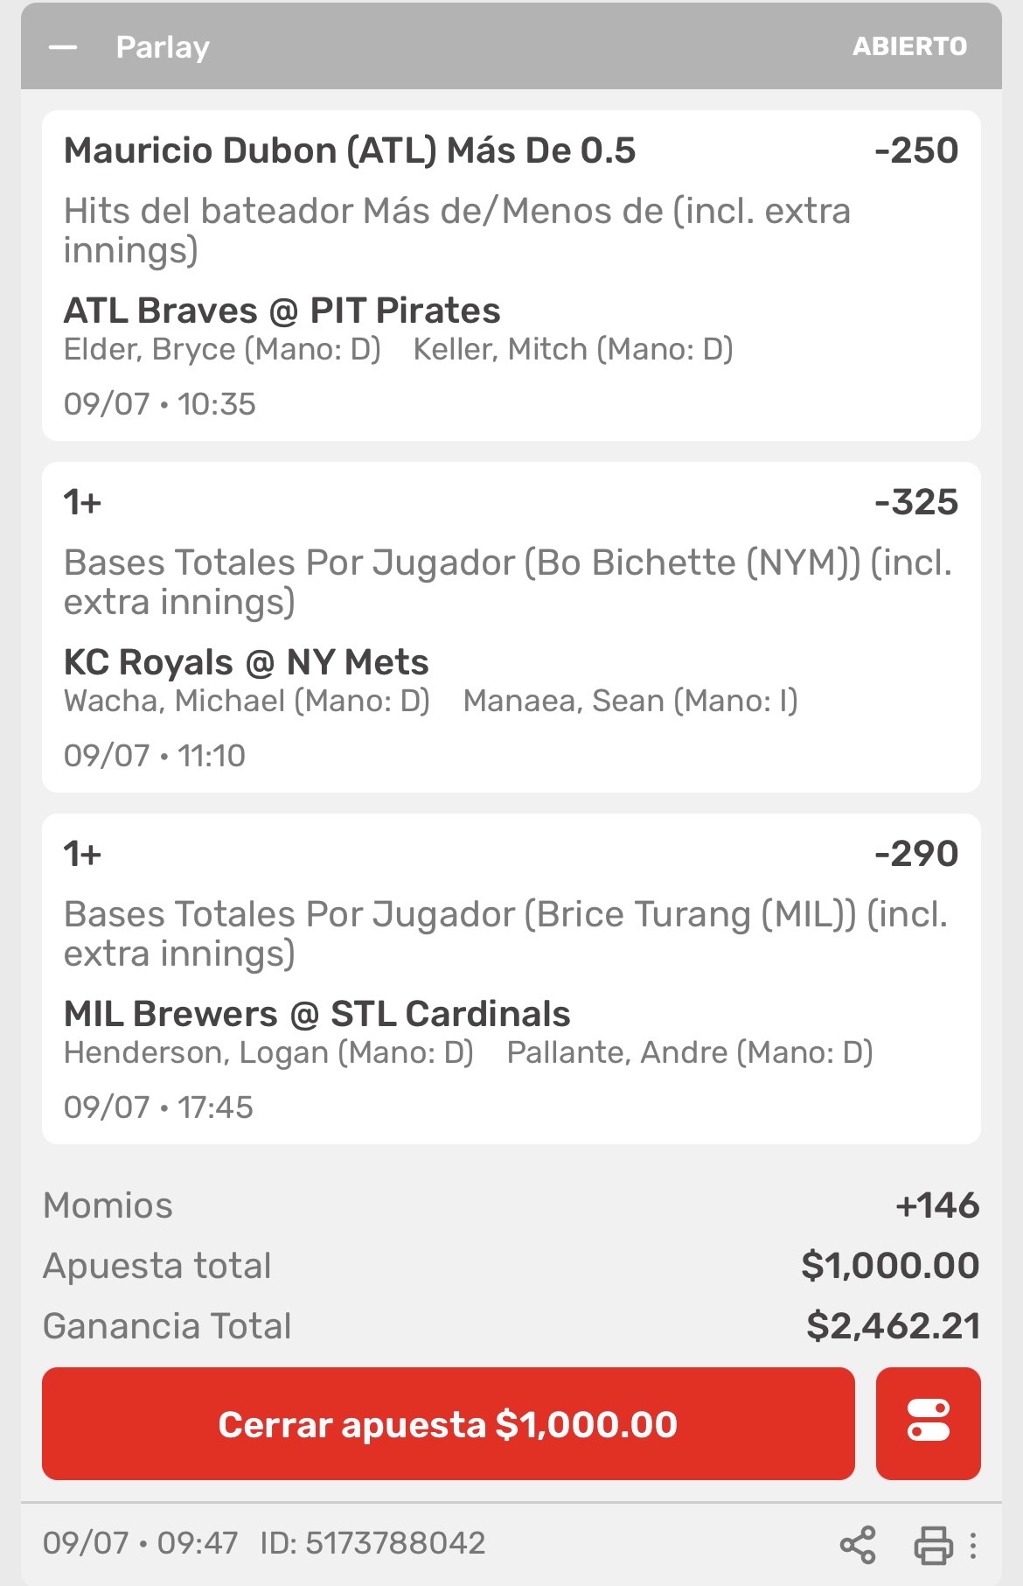Select the MIL Brewers @ STL Cardinals game

tap(317, 1014)
